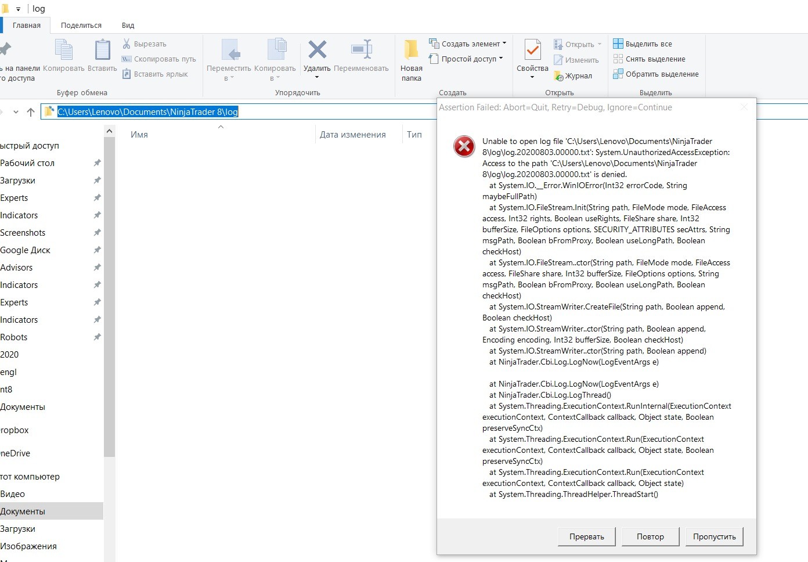The image size is (808, 562).
Task: Click navigation pane scroll up arrow
Action: click(x=109, y=131)
